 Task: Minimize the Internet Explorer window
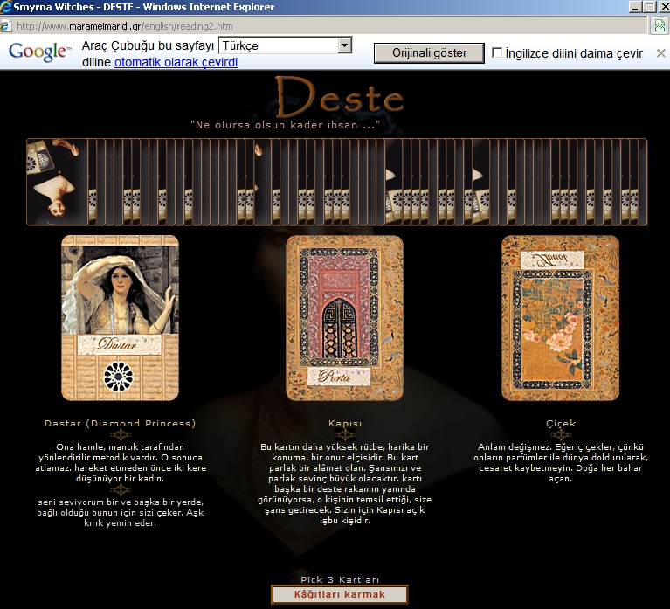pyautogui.click(x=624, y=8)
